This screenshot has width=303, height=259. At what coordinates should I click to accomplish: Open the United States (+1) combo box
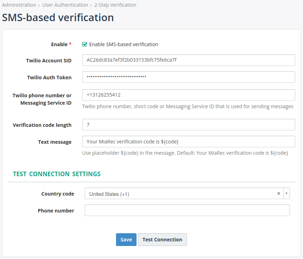point(187,193)
